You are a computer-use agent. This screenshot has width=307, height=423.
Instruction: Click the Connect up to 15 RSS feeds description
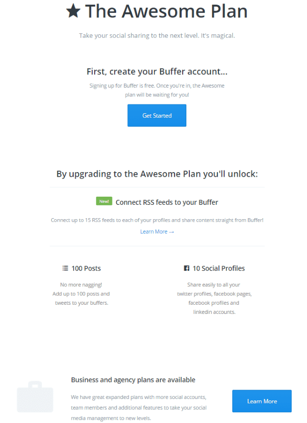point(157,220)
